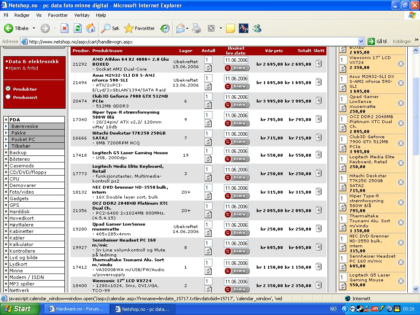Select the Produkter radio button
The height and width of the screenshot is (315, 420).
[x=8, y=89]
